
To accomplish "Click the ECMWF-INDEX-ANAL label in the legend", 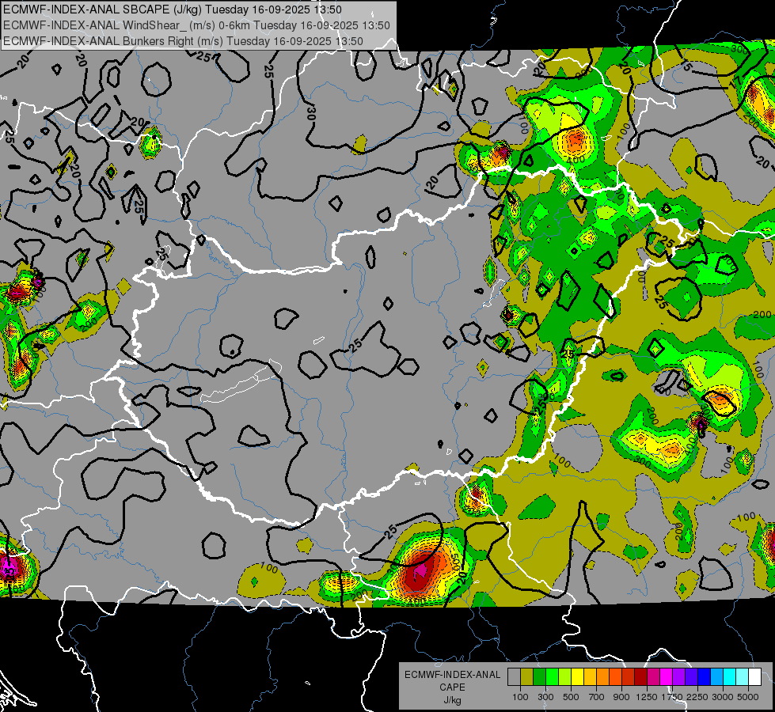I will coord(452,675).
